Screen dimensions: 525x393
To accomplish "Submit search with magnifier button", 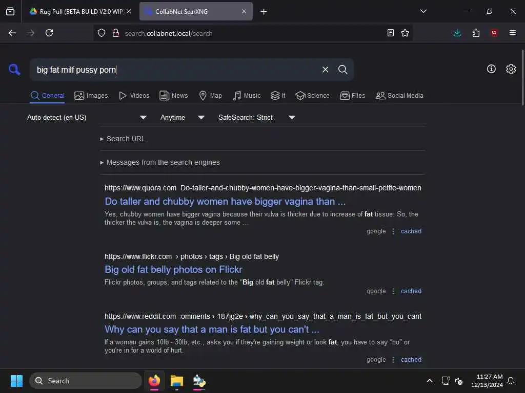I will click(x=342, y=70).
